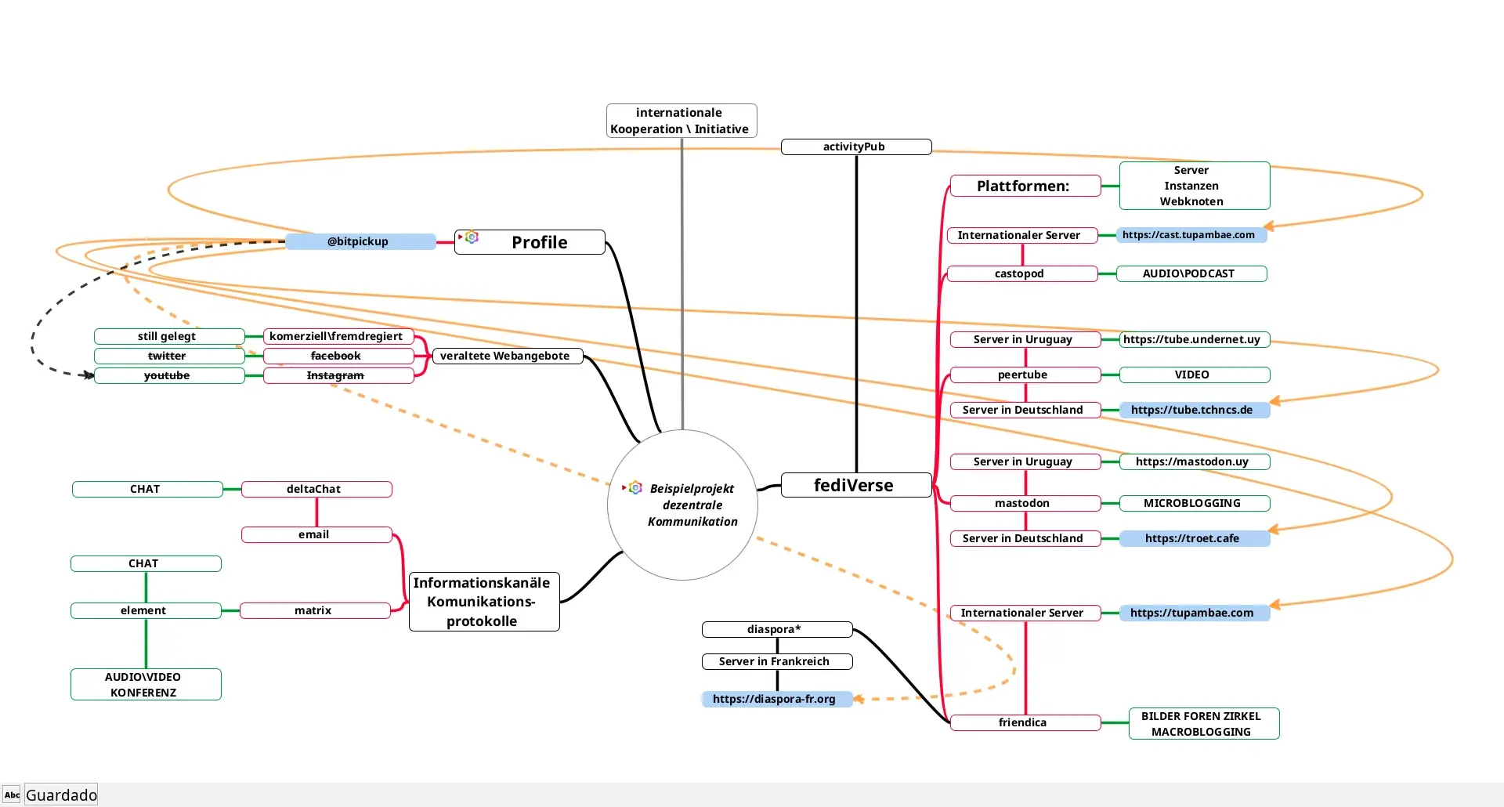Select the veraltete Webangebote node
The width and height of the screenshot is (1504, 807).
click(x=505, y=356)
